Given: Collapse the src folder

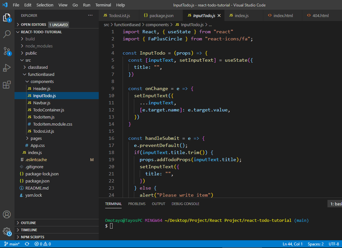Looking at the screenshot, I should point(57,60).
